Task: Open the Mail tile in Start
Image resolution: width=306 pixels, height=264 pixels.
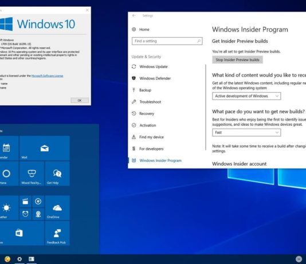Action: (45, 148)
